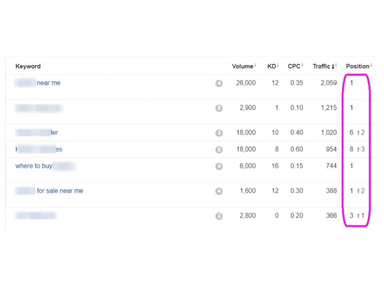Open SERP features badge in 954 traffic row
The width and height of the screenshot is (384, 288).
(219, 150)
